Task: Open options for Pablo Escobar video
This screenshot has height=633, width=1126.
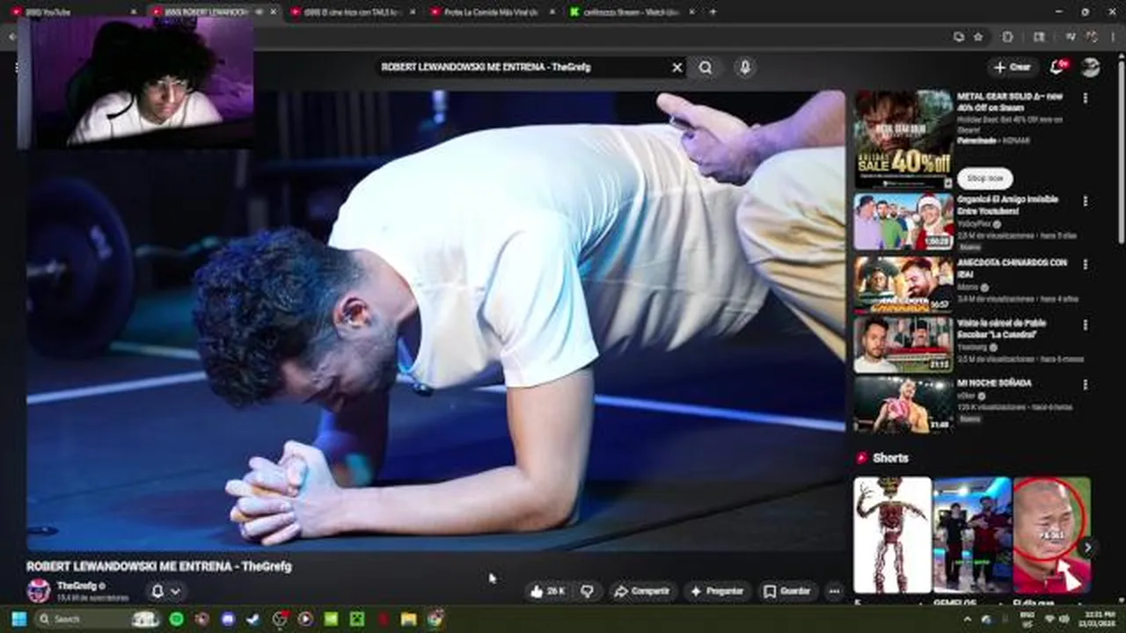Action: [1085, 324]
